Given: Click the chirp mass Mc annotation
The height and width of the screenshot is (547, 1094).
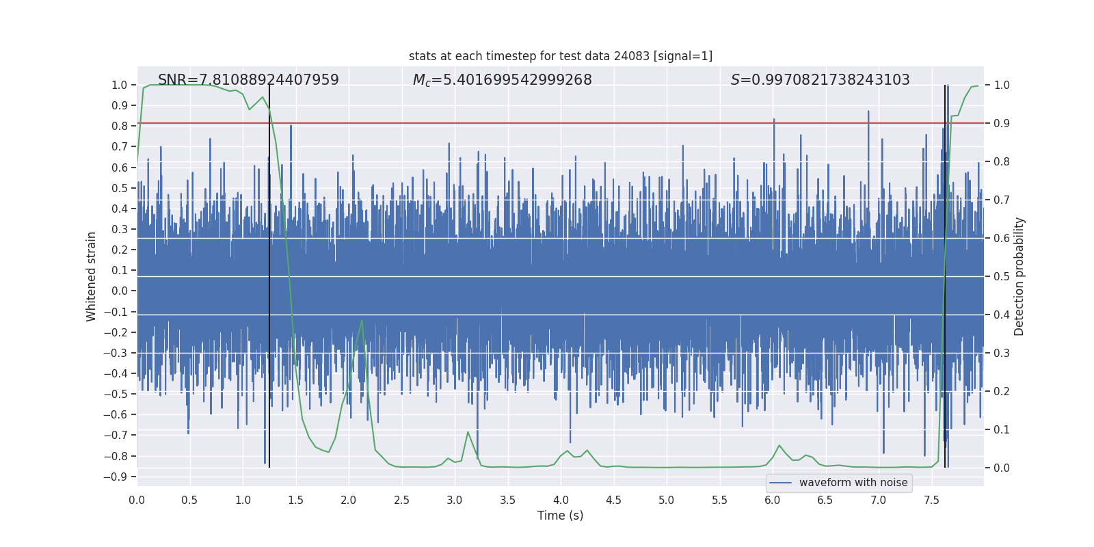Looking at the screenshot, I should click(x=502, y=80).
